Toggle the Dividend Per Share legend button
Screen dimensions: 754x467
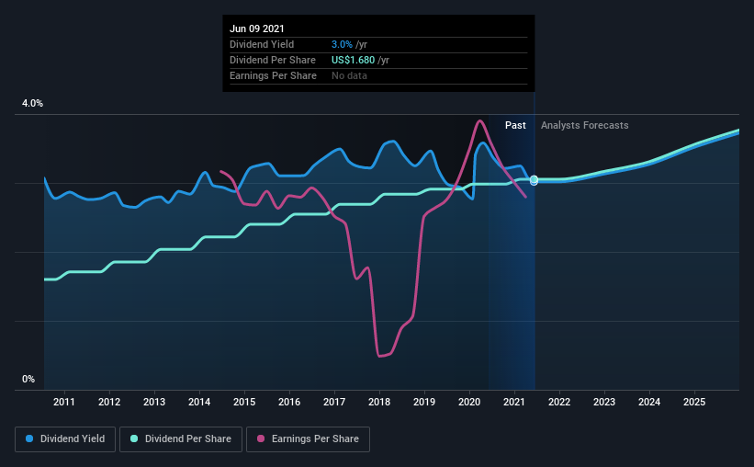click(x=181, y=439)
